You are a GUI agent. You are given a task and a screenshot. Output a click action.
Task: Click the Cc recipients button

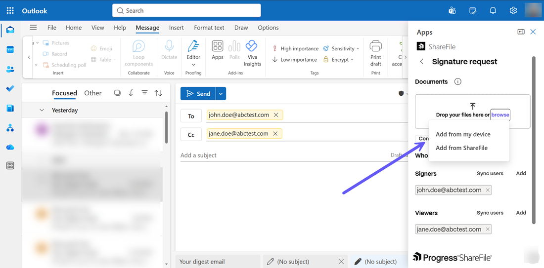pyautogui.click(x=191, y=135)
